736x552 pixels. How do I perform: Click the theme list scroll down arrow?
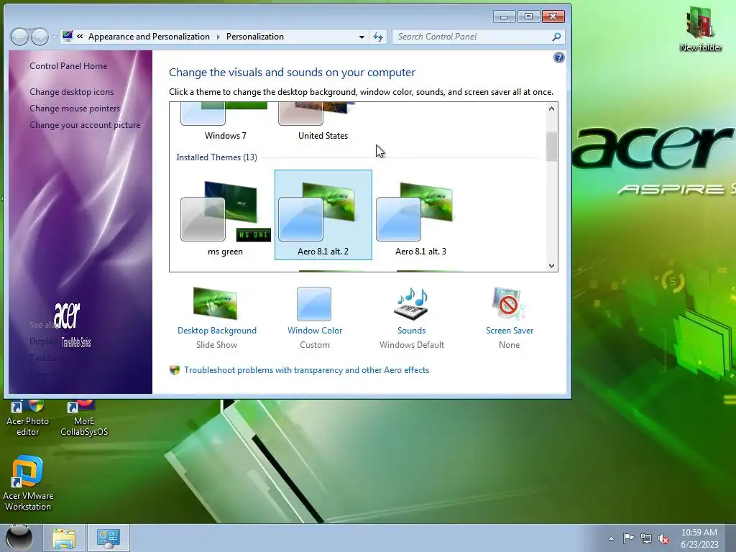[x=551, y=266]
